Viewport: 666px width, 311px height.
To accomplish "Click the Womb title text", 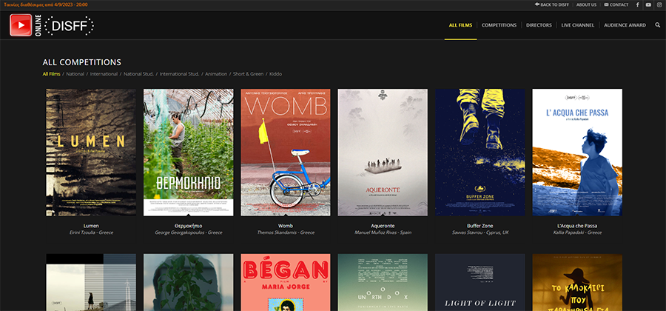I will pyautogui.click(x=286, y=226).
